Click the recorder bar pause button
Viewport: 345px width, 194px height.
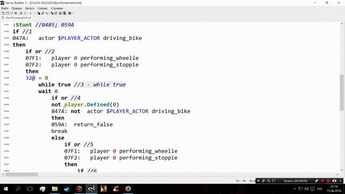click(x=322, y=181)
